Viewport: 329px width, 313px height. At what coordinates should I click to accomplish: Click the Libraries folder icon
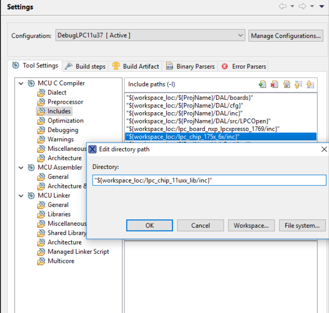(x=41, y=214)
